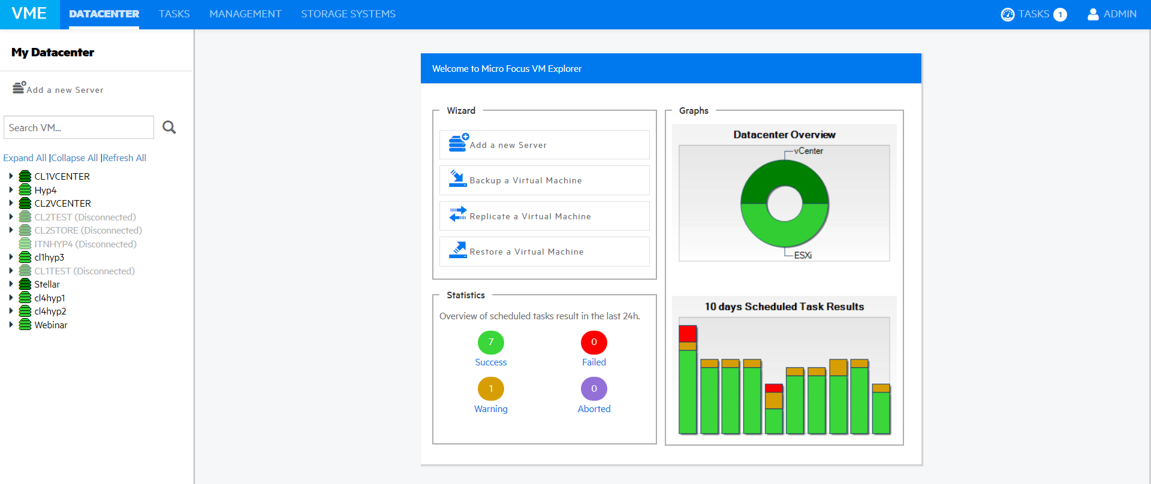
Task: Click Restore a Virtual Machine wizard
Action: click(544, 252)
